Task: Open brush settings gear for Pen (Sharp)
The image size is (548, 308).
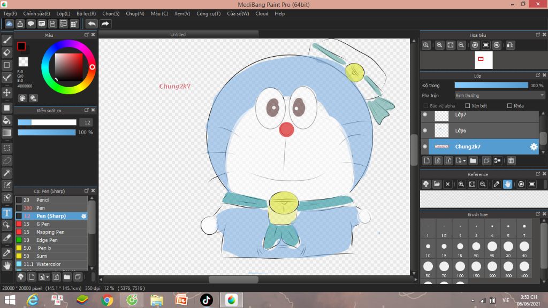Action: (83, 216)
